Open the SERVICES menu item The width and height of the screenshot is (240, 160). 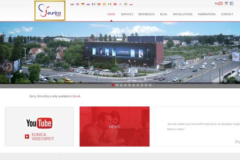[x=127, y=14]
